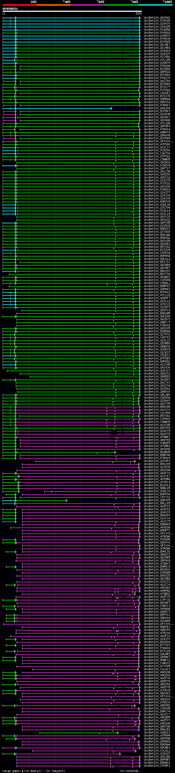Select the UniRef100_B3TDK7 label
The height and width of the screenshot is (773, 175).
[x=157, y=111]
